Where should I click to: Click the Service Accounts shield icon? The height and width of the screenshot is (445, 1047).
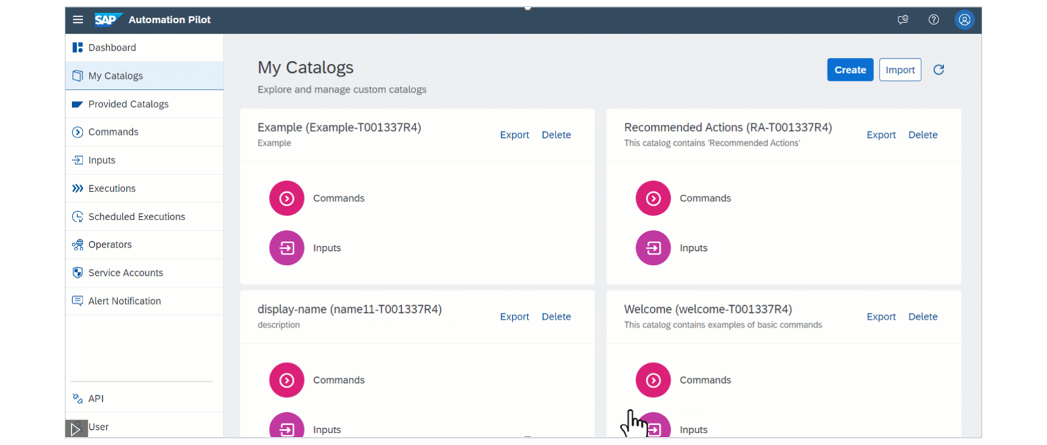coord(77,272)
